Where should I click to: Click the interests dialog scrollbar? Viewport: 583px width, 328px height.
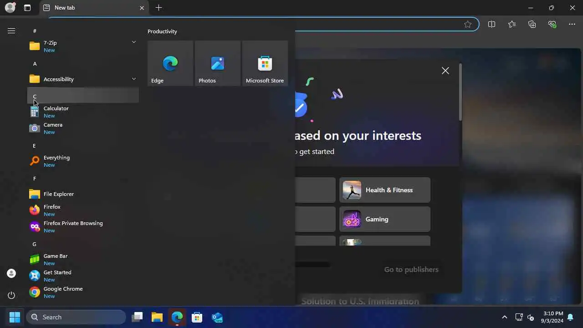click(460, 92)
